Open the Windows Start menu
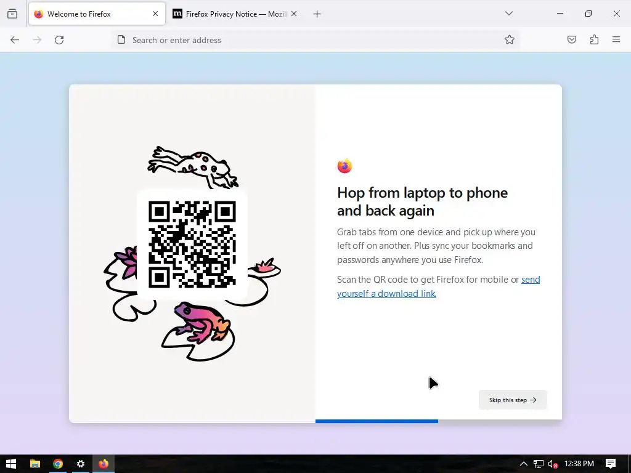The width and height of the screenshot is (631, 473). (x=11, y=464)
